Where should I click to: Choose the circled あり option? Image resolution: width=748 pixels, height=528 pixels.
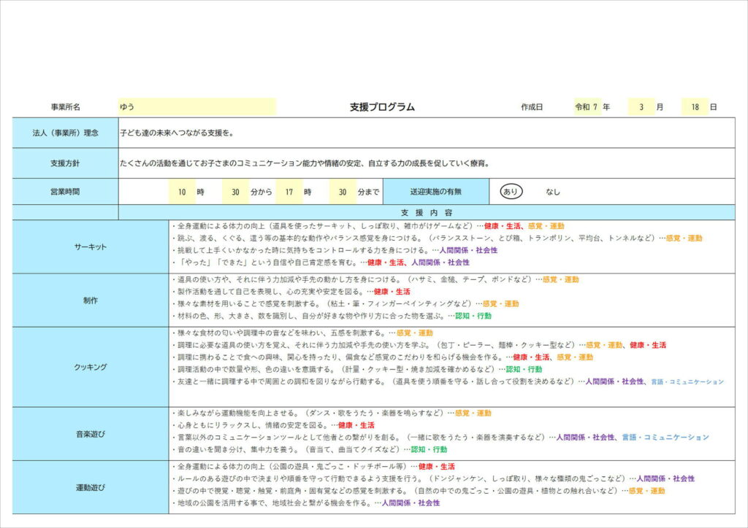[511, 192]
